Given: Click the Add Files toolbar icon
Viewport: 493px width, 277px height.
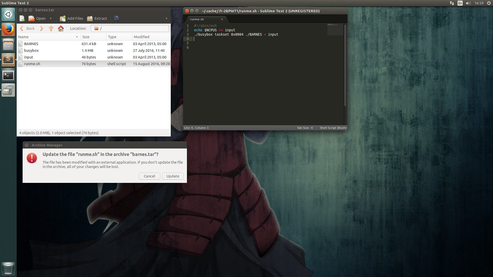Looking at the screenshot, I should pyautogui.click(x=63, y=18).
